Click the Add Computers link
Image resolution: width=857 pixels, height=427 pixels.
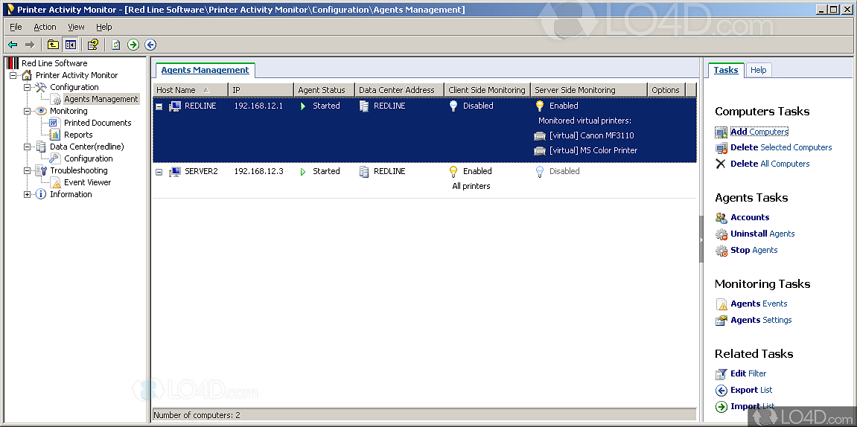(x=759, y=132)
